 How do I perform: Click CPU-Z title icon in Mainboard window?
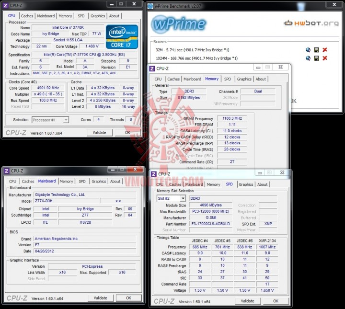(x=7, y=171)
